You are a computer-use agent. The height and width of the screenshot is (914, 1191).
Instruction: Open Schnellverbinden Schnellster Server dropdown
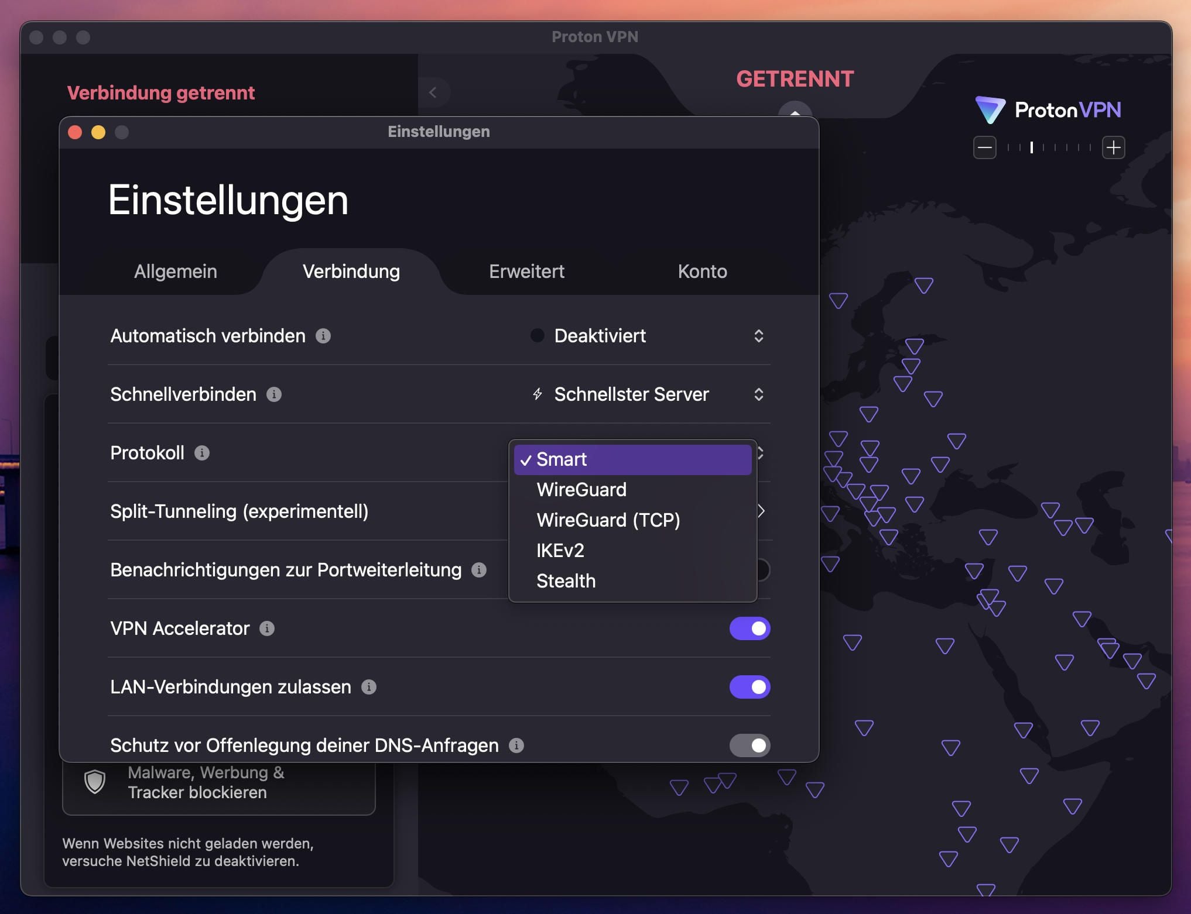pos(648,394)
